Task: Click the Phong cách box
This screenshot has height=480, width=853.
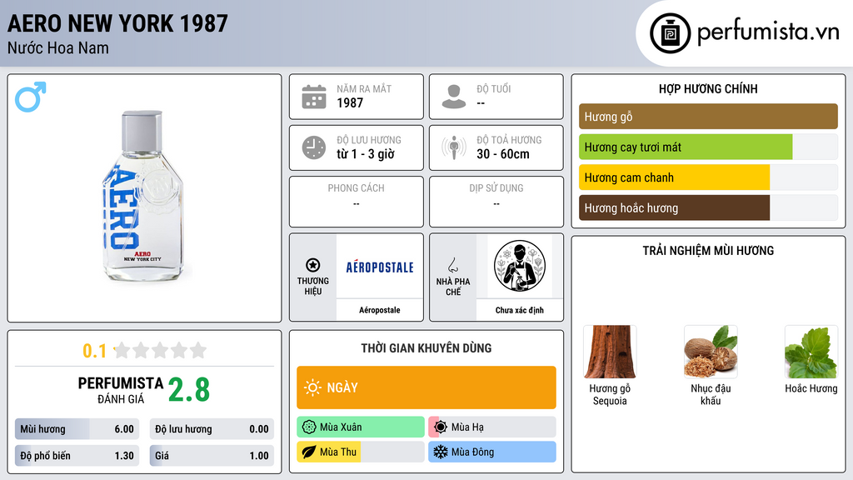Action: click(x=357, y=202)
